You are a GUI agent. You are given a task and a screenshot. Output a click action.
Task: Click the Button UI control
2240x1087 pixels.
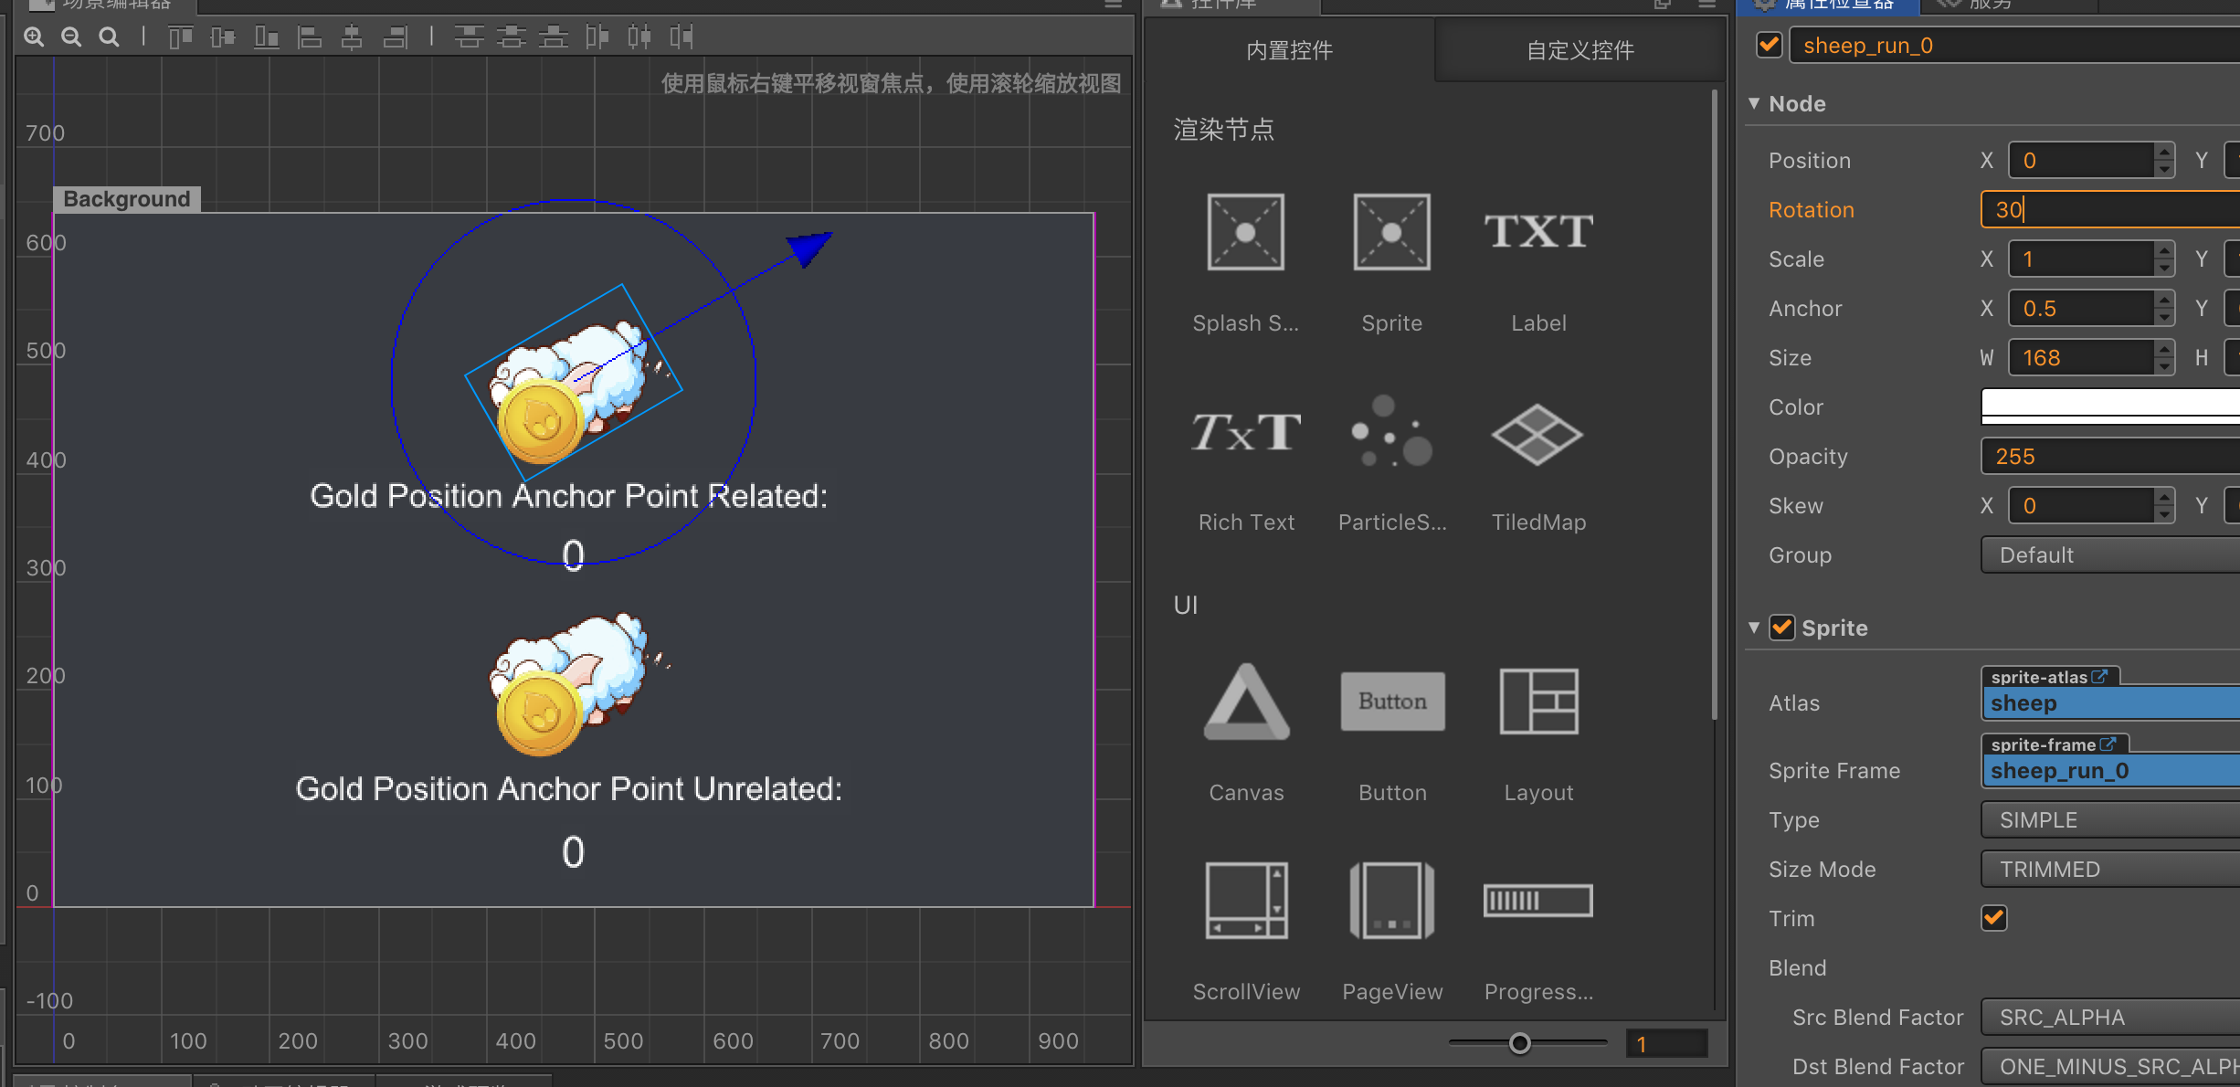[x=1392, y=702]
